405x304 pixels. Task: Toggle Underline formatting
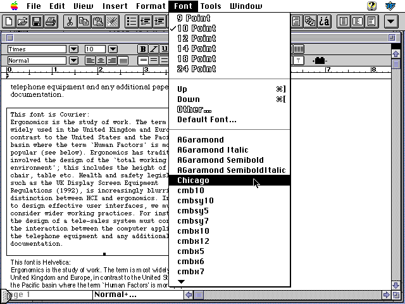pos(164,49)
